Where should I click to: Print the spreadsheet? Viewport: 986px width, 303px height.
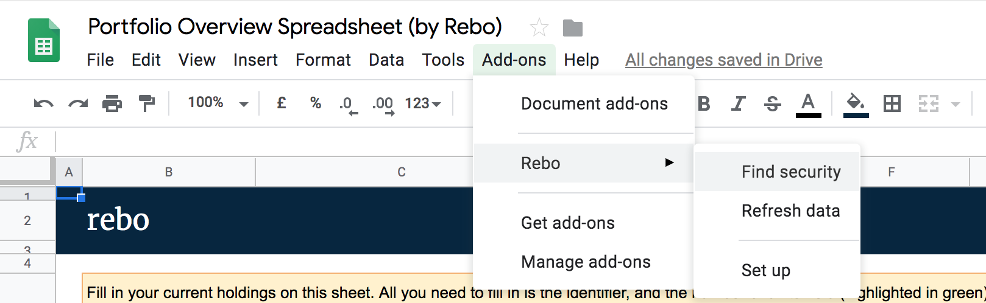[x=112, y=103]
